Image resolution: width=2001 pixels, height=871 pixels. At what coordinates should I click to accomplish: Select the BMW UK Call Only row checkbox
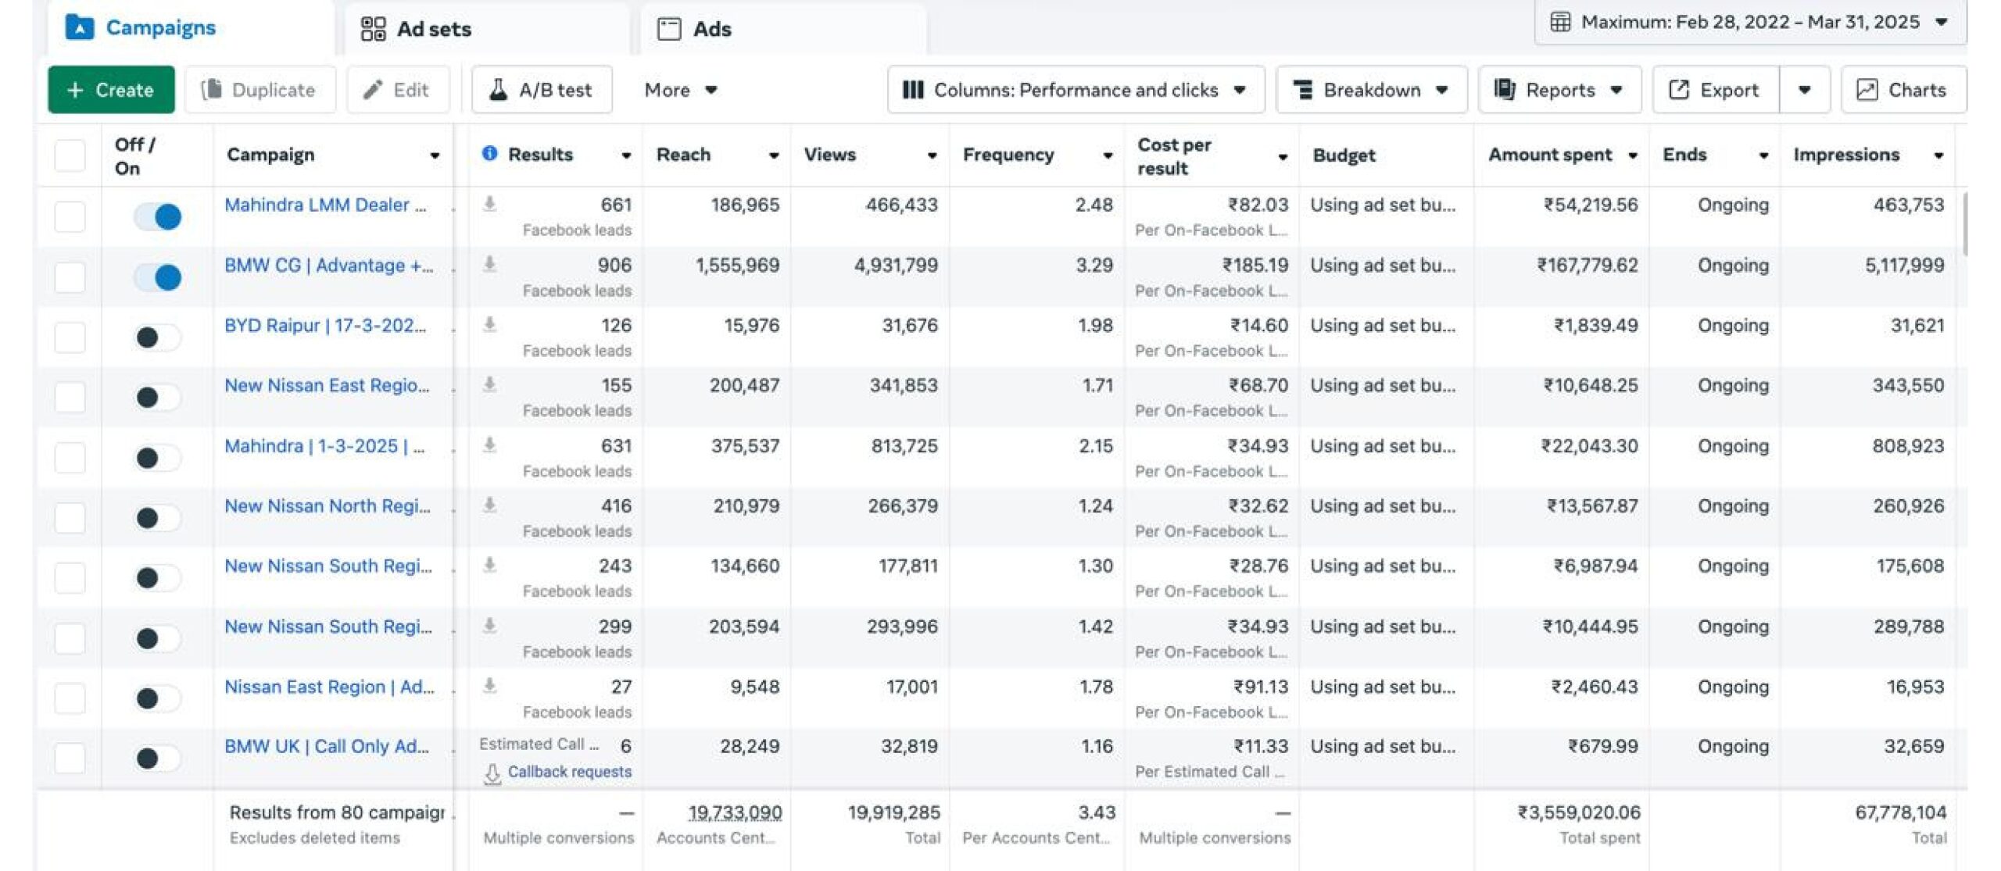pyautogui.click(x=70, y=758)
